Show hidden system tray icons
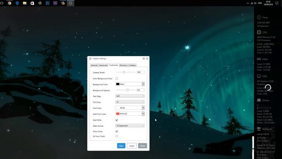Viewport: 282px width, 159px height. pyautogui.click(x=248, y=3)
